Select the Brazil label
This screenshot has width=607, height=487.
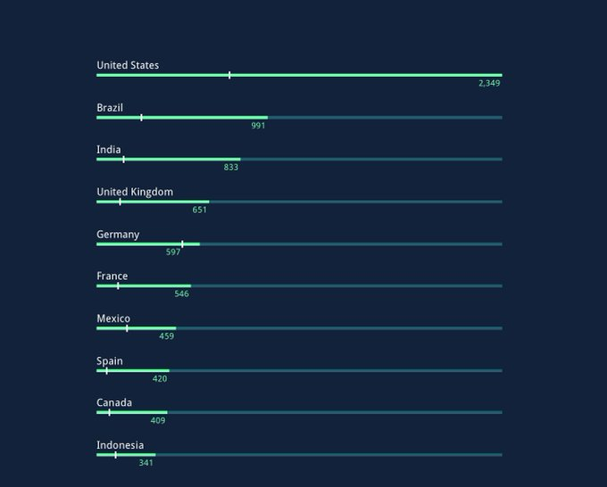[x=110, y=108]
